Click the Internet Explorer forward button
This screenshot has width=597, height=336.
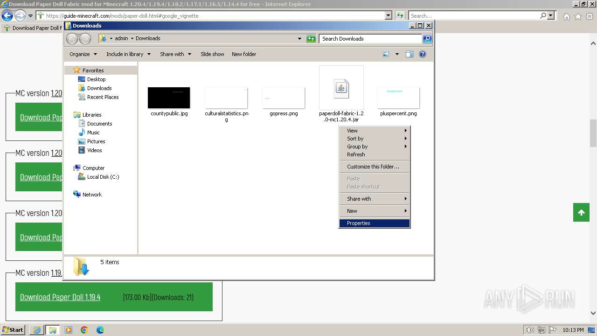click(x=20, y=15)
